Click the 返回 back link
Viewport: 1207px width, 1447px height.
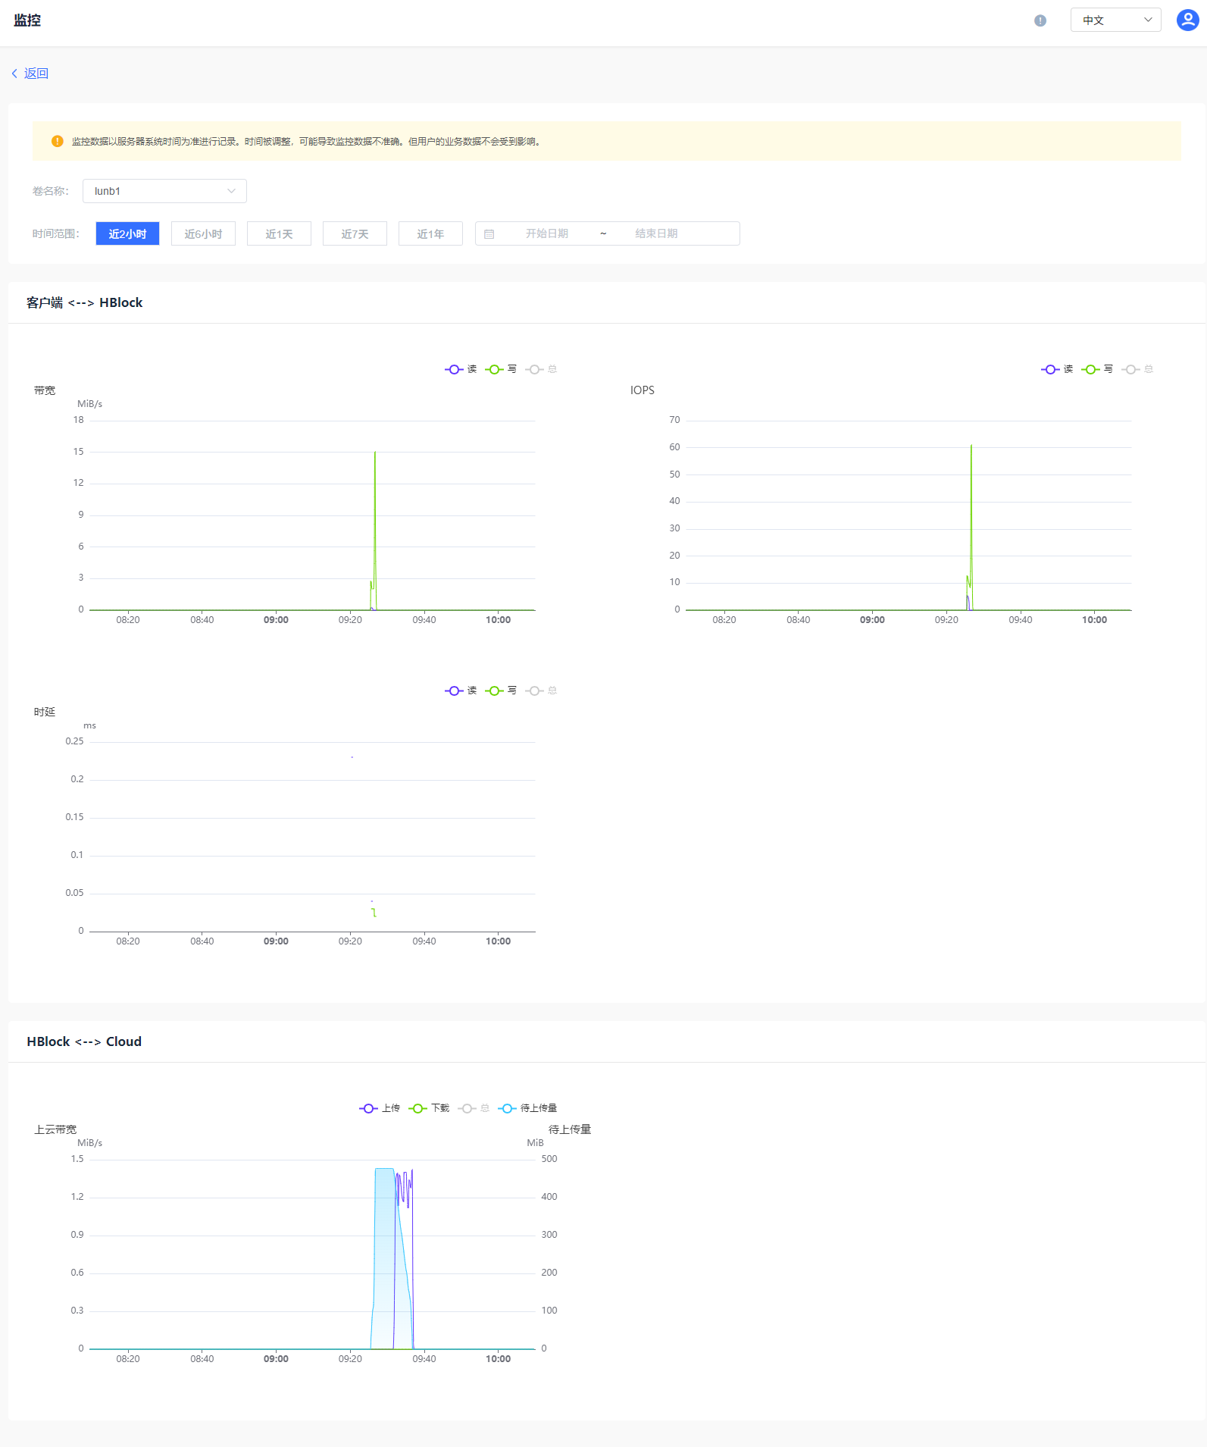pos(36,74)
